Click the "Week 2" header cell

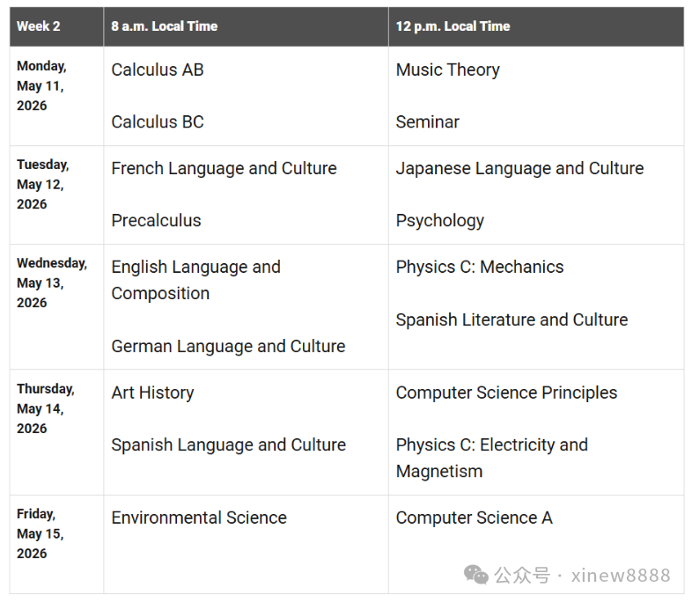click(39, 26)
